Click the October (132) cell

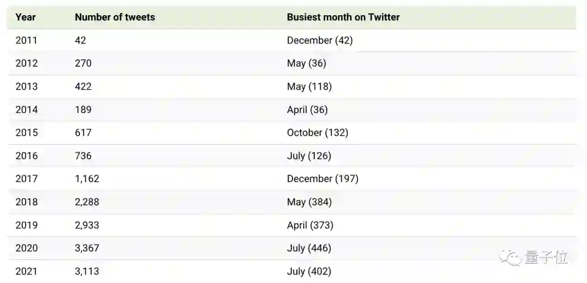point(317,133)
